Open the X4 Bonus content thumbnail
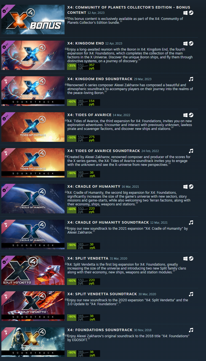206x361 pixels. pyautogui.click(x=33, y=19)
